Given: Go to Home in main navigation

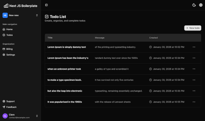Looking at the screenshot, I should coord(9,29).
